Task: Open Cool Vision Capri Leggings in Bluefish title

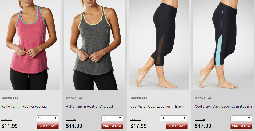Action: 223,107
